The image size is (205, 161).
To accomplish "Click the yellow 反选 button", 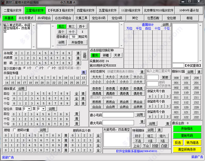I will click(178, 143).
